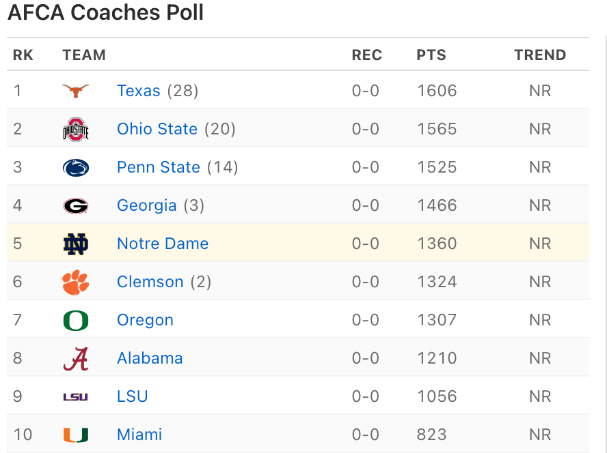The image size is (607, 453).
Task: Open the Oregon team link
Action: (x=145, y=320)
